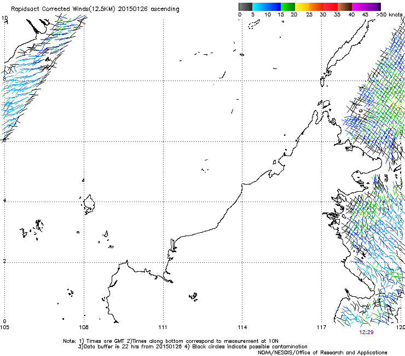Click the note '1) Times are GMT'
This screenshot has height=356, width=405.
point(102,341)
